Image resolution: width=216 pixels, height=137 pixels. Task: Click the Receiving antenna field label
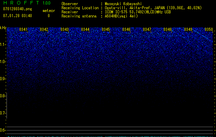click(79, 16)
